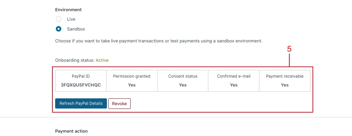
Task: Click the Consent status header label
Action: [183, 76]
